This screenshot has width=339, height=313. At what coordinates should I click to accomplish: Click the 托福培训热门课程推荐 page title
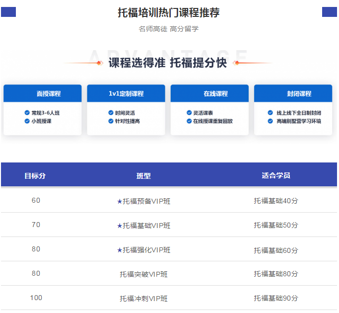click(x=169, y=13)
